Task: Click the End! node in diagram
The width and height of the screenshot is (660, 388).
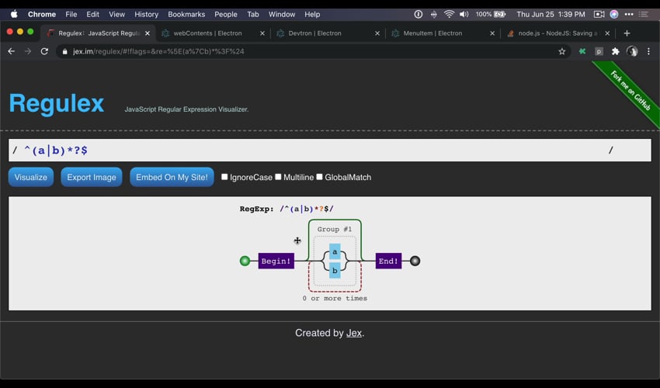Action: 388,261
